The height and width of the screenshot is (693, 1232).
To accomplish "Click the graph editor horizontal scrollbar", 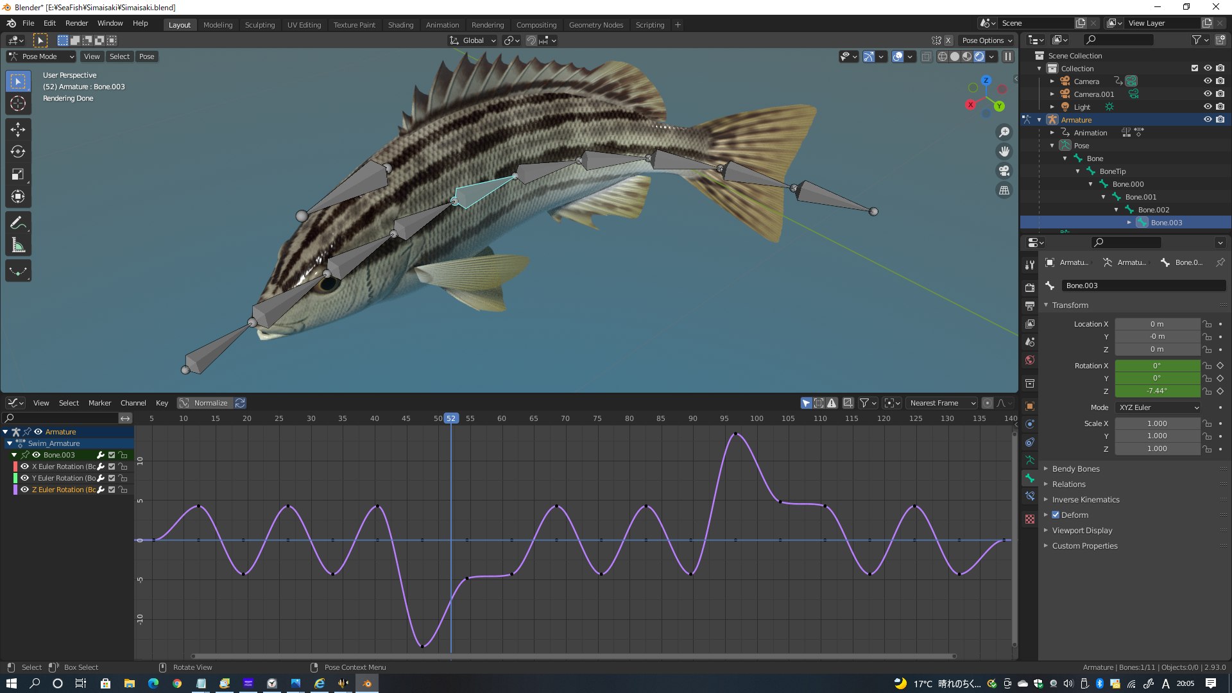I will pos(574,656).
